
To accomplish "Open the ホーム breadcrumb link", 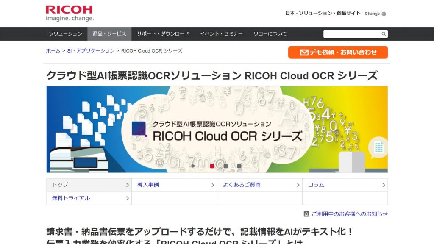I will point(52,50).
